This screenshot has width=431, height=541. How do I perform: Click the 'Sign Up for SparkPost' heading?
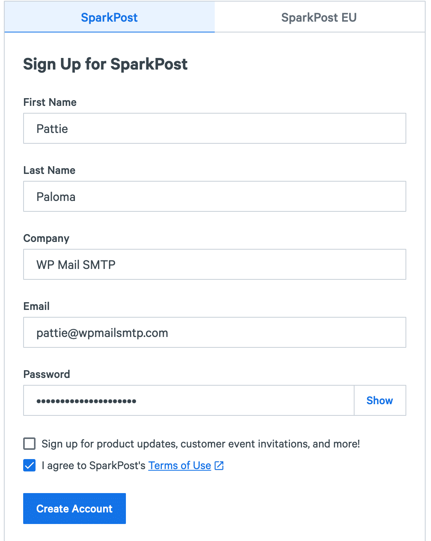pyautogui.click(x=105, y=64)
